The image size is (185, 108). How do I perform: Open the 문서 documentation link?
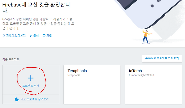(x=36, y=35)
